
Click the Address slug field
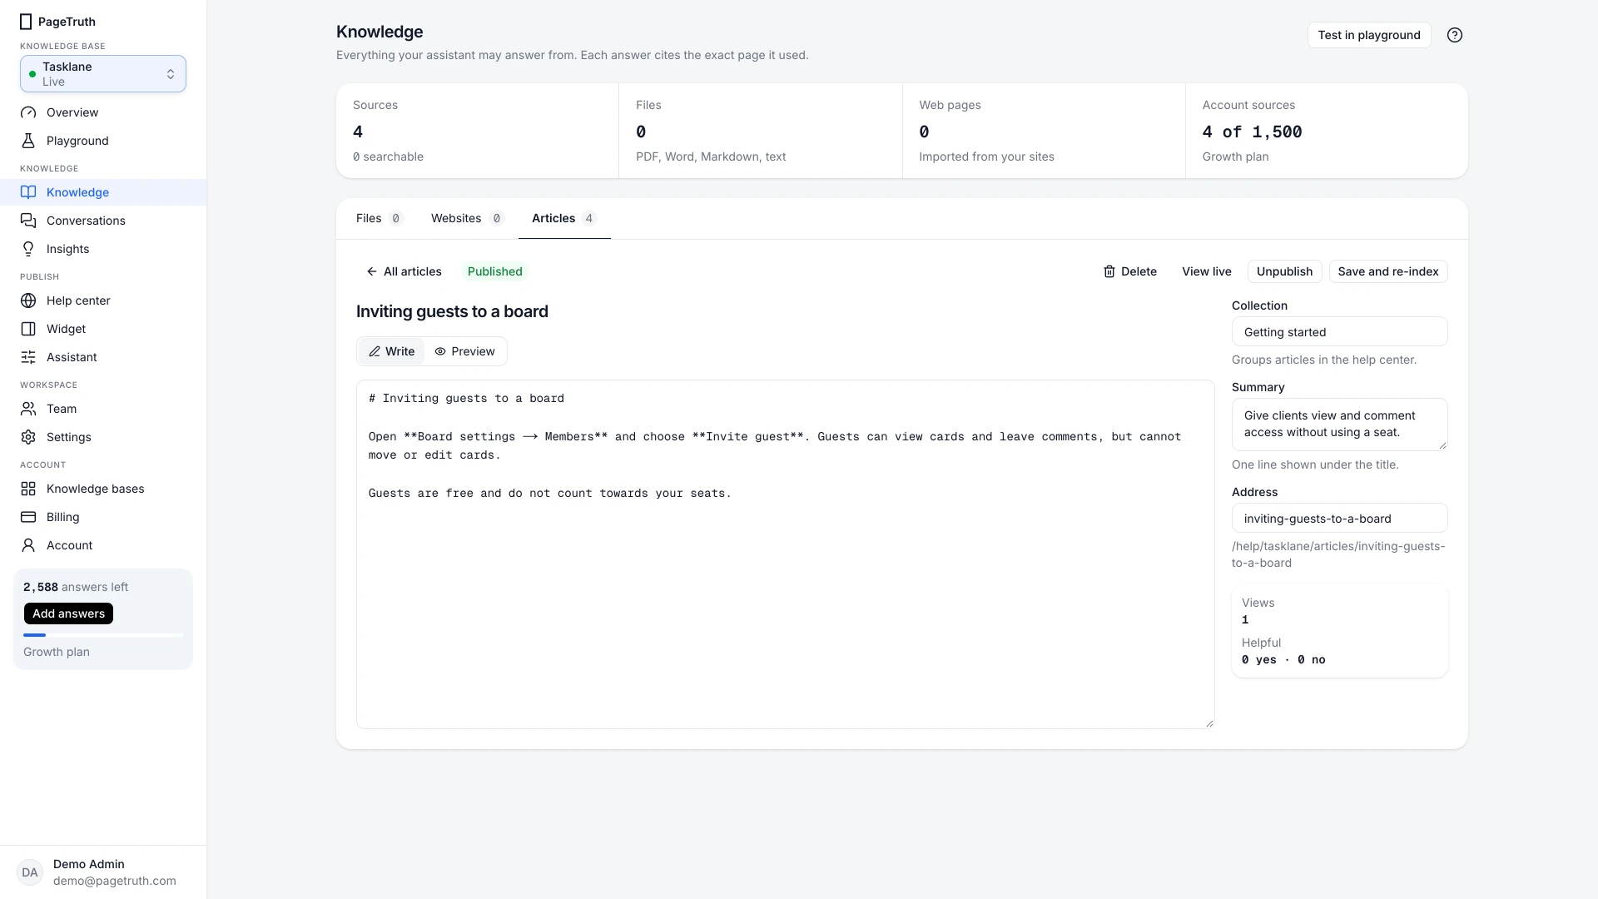point(1339,519)
